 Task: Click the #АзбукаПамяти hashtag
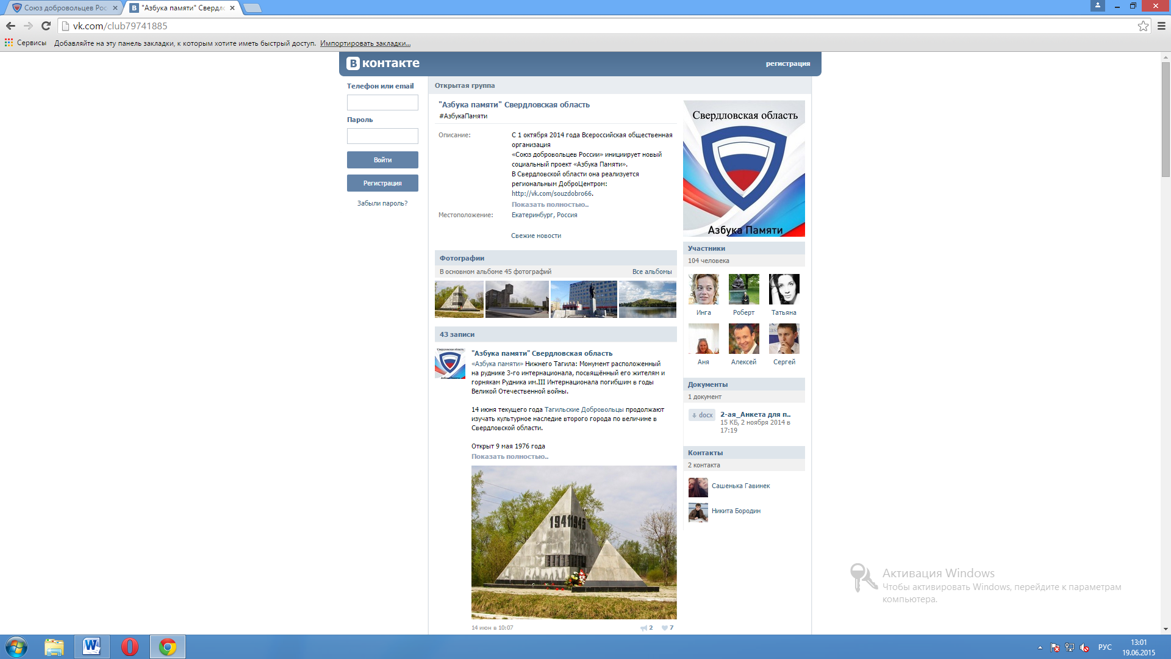(x=463, y=116)
